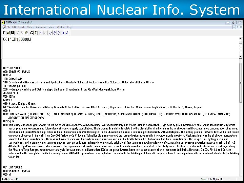244x183 pixels.
Task: Click the FIBRE+ application icon in title bar
Action: tap(3, 22)
